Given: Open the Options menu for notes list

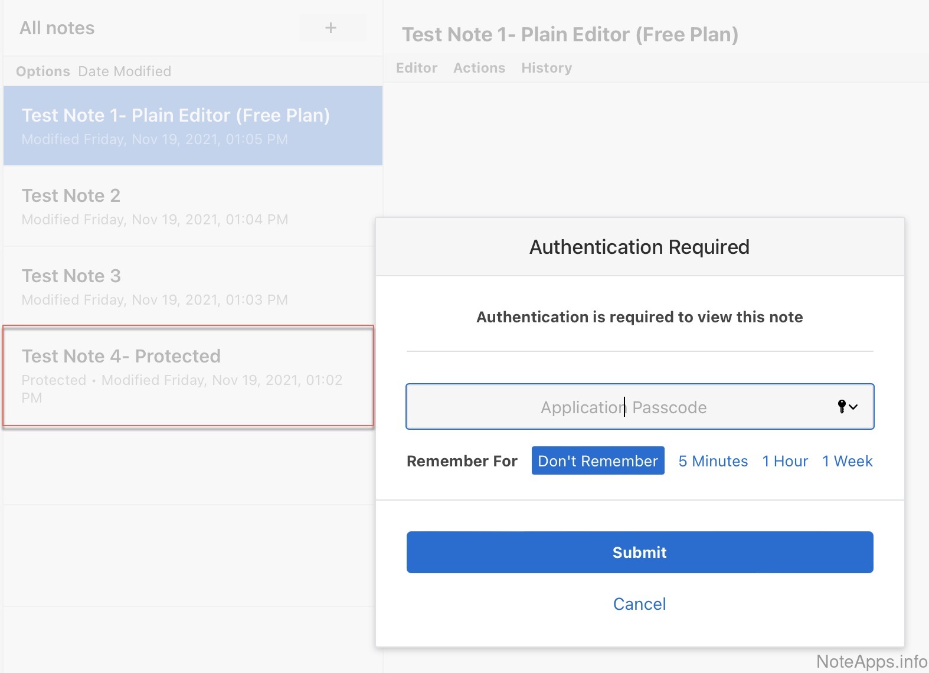Looking at the screenshot, I should coord(42,71).
